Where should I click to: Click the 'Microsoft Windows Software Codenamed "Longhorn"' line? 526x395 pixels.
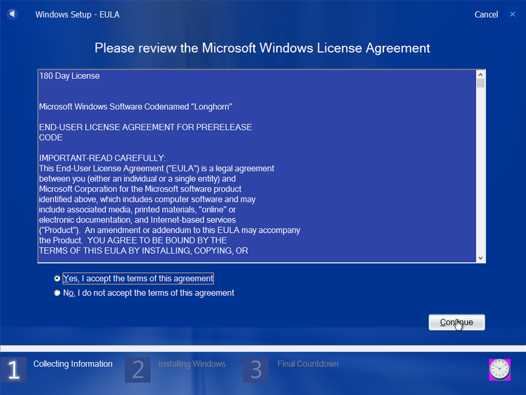[135, 107]
